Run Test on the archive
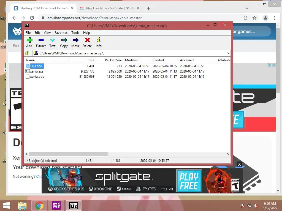282x211 pixels. pos(52,42)
